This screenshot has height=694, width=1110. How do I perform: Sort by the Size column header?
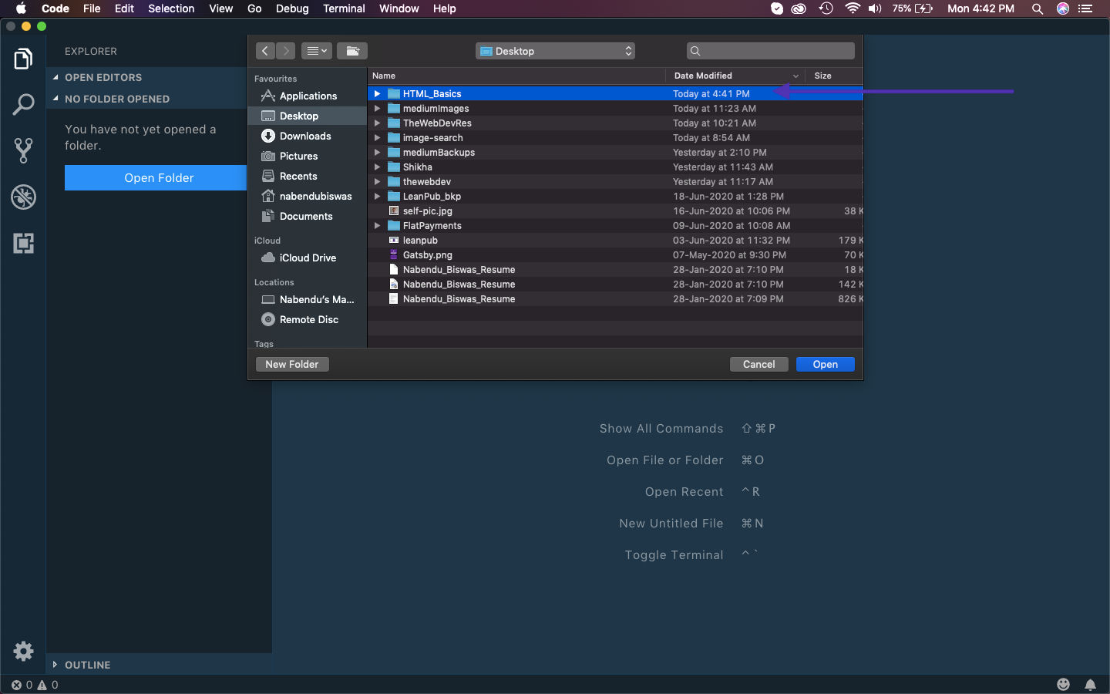point(834,76)
